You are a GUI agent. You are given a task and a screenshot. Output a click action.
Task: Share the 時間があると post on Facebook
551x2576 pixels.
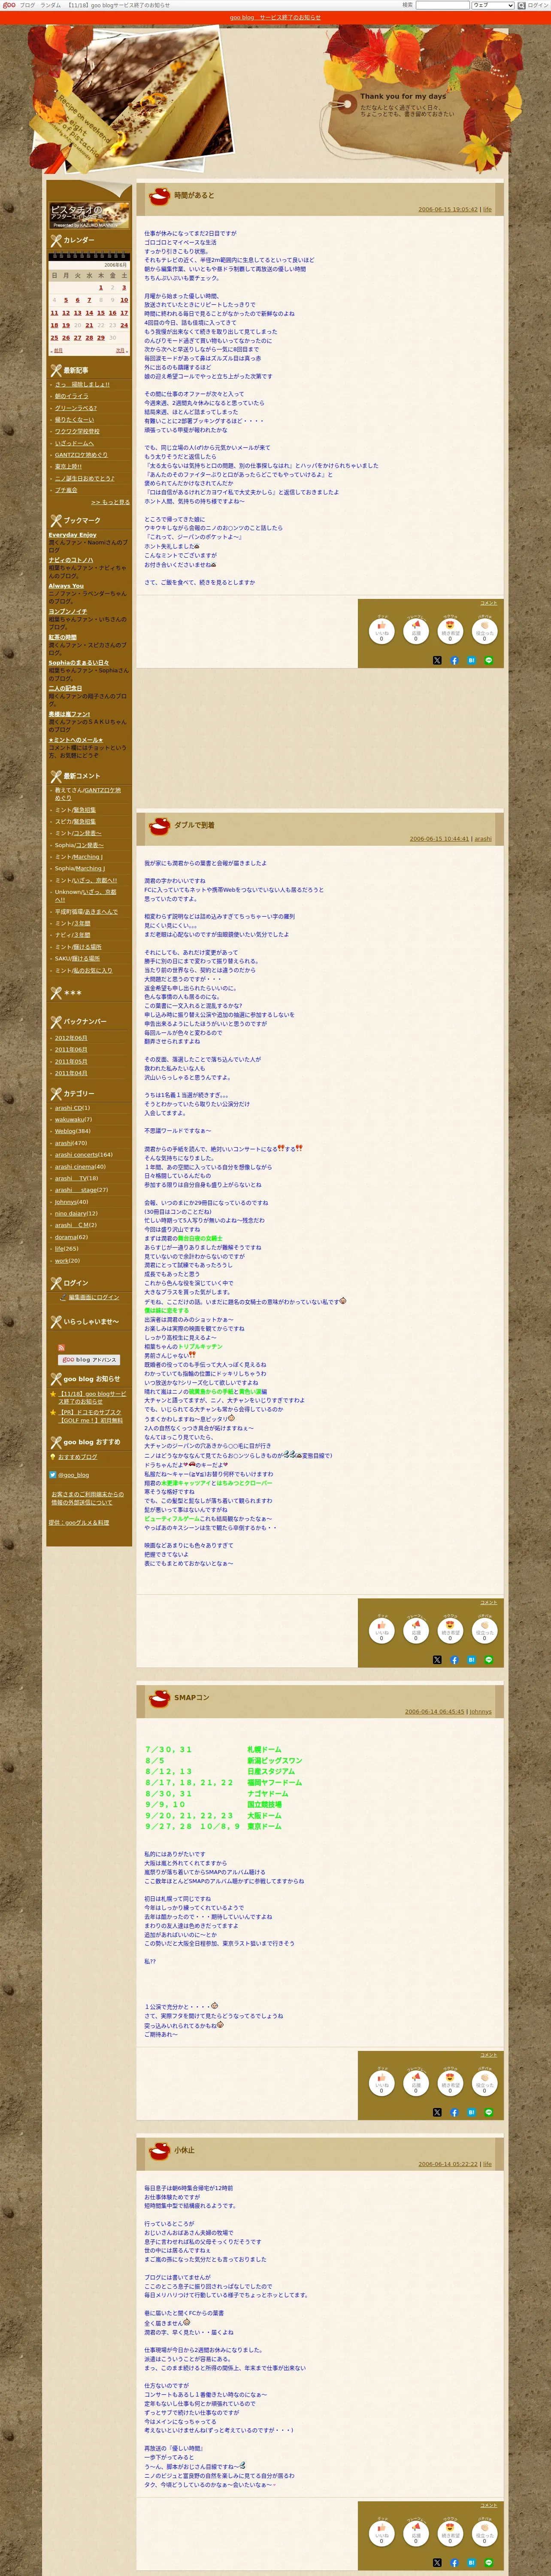tap(454, 660)
